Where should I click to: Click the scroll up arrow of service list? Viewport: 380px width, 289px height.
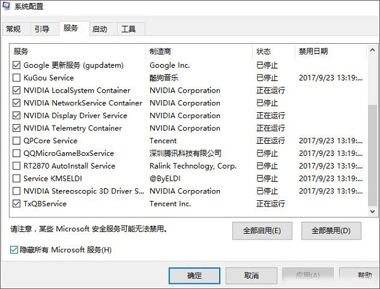[x=372, y=50]
